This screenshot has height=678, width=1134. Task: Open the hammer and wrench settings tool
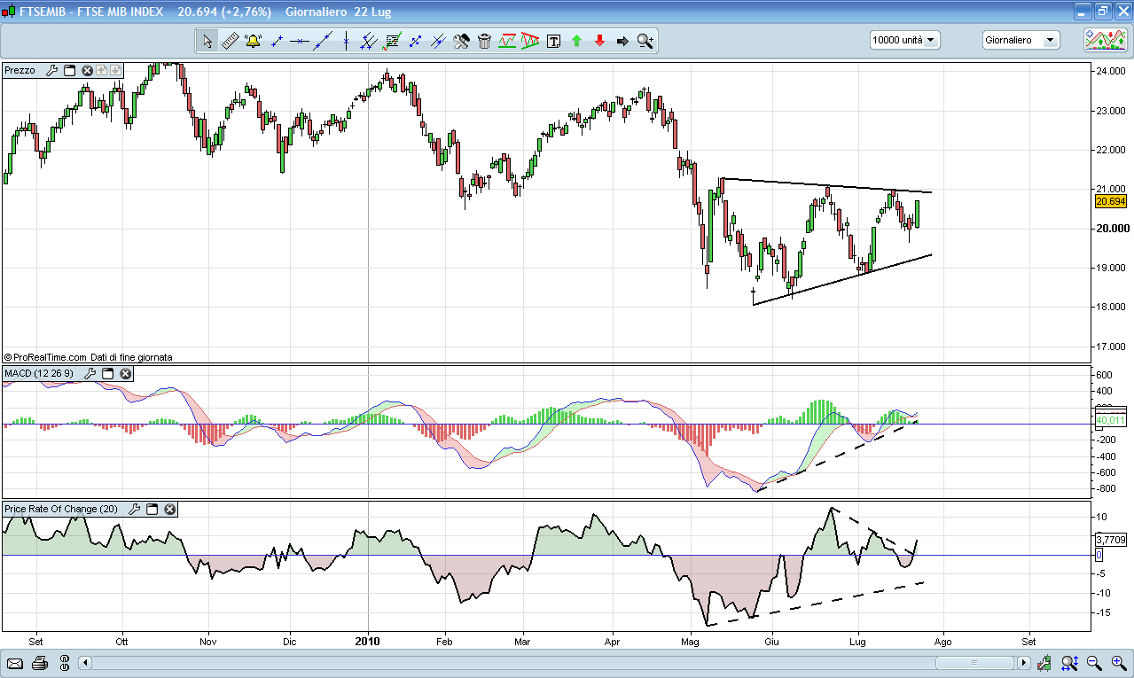point(461,41)
